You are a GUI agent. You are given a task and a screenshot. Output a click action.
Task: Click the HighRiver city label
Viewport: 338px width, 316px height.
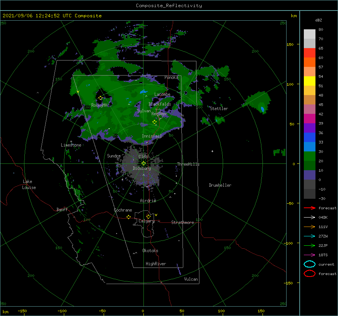coord(156,264)
